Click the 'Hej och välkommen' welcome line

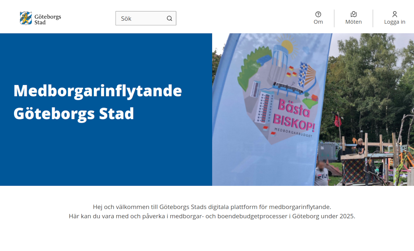tap(212, 207)
